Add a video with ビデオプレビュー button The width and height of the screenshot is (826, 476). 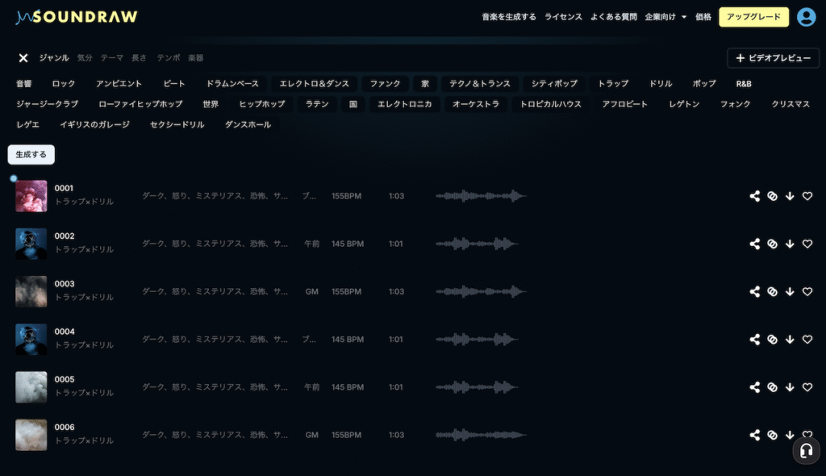click(x=773, y=58)
